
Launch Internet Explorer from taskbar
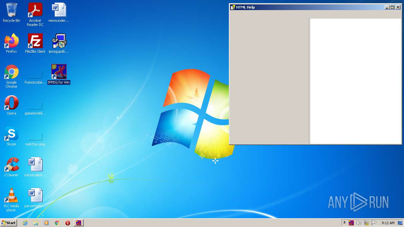25,223
